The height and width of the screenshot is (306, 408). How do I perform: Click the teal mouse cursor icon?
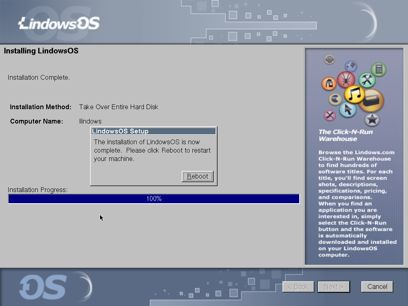click(x=347, y=109)
